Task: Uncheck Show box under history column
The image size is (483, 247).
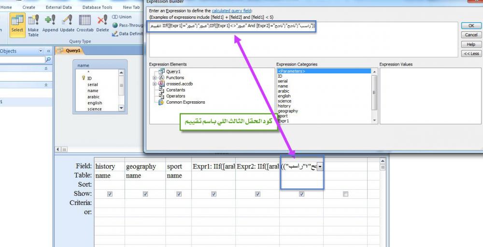Action: pos(110,194)
